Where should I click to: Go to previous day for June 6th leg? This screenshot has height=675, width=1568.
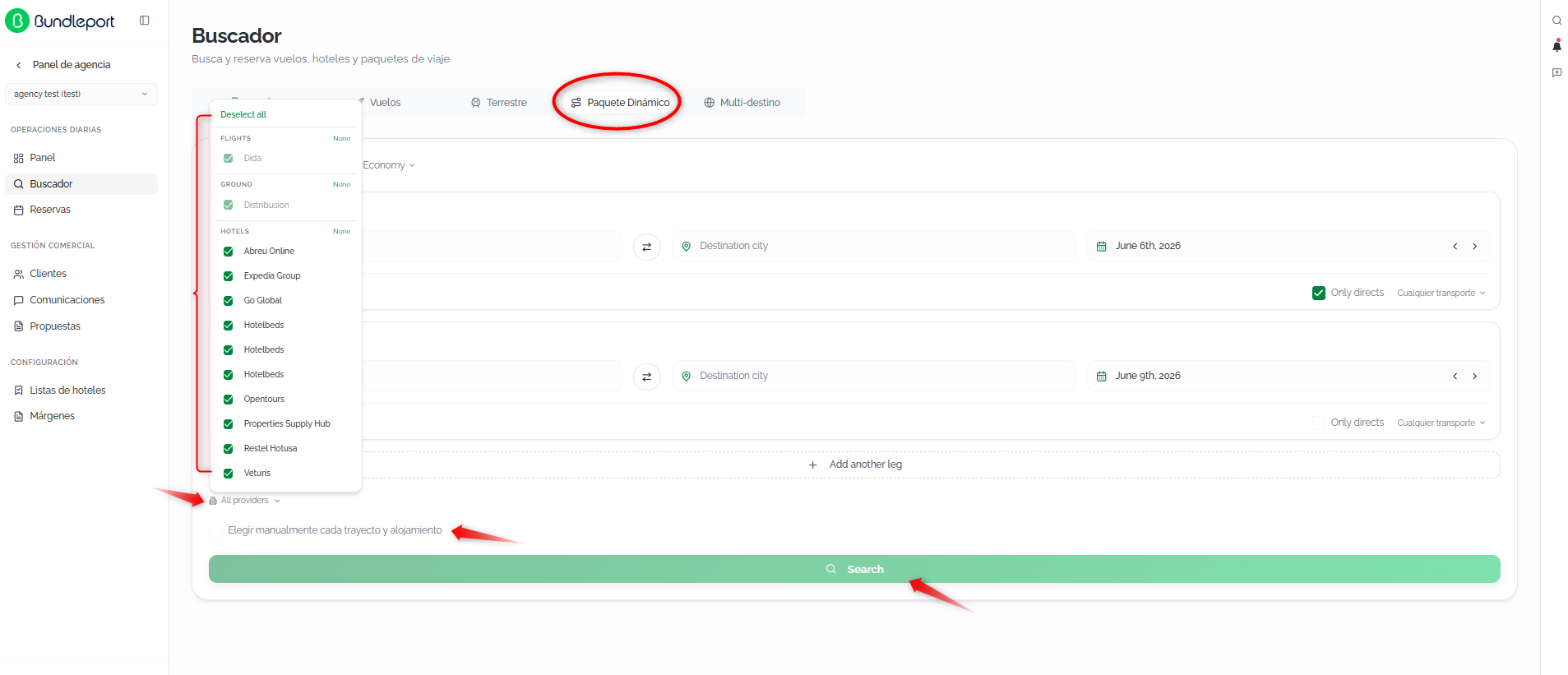coord(1455,247)
